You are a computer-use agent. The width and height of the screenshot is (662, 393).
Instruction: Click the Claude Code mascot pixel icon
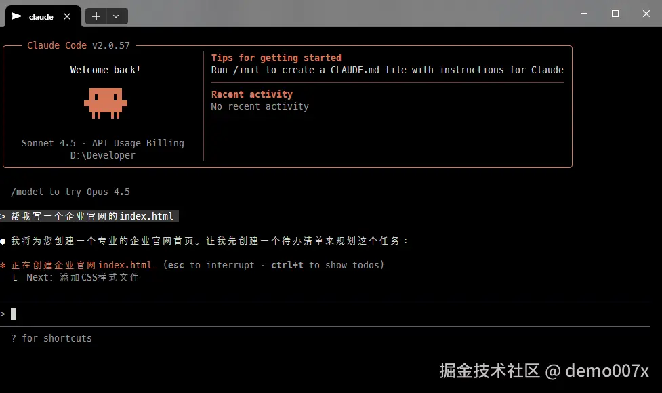[106, 103]
